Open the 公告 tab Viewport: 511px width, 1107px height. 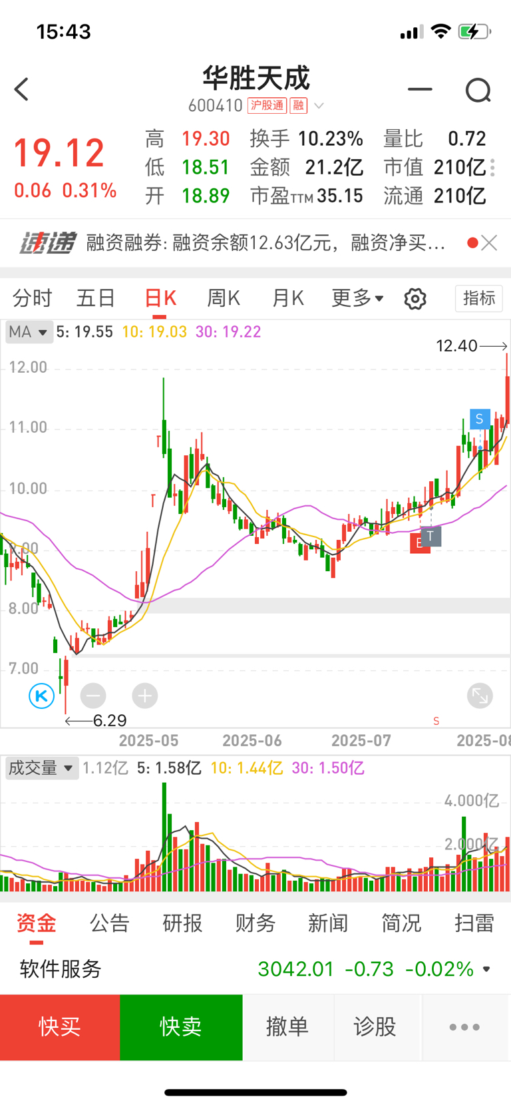pos(109,923)
